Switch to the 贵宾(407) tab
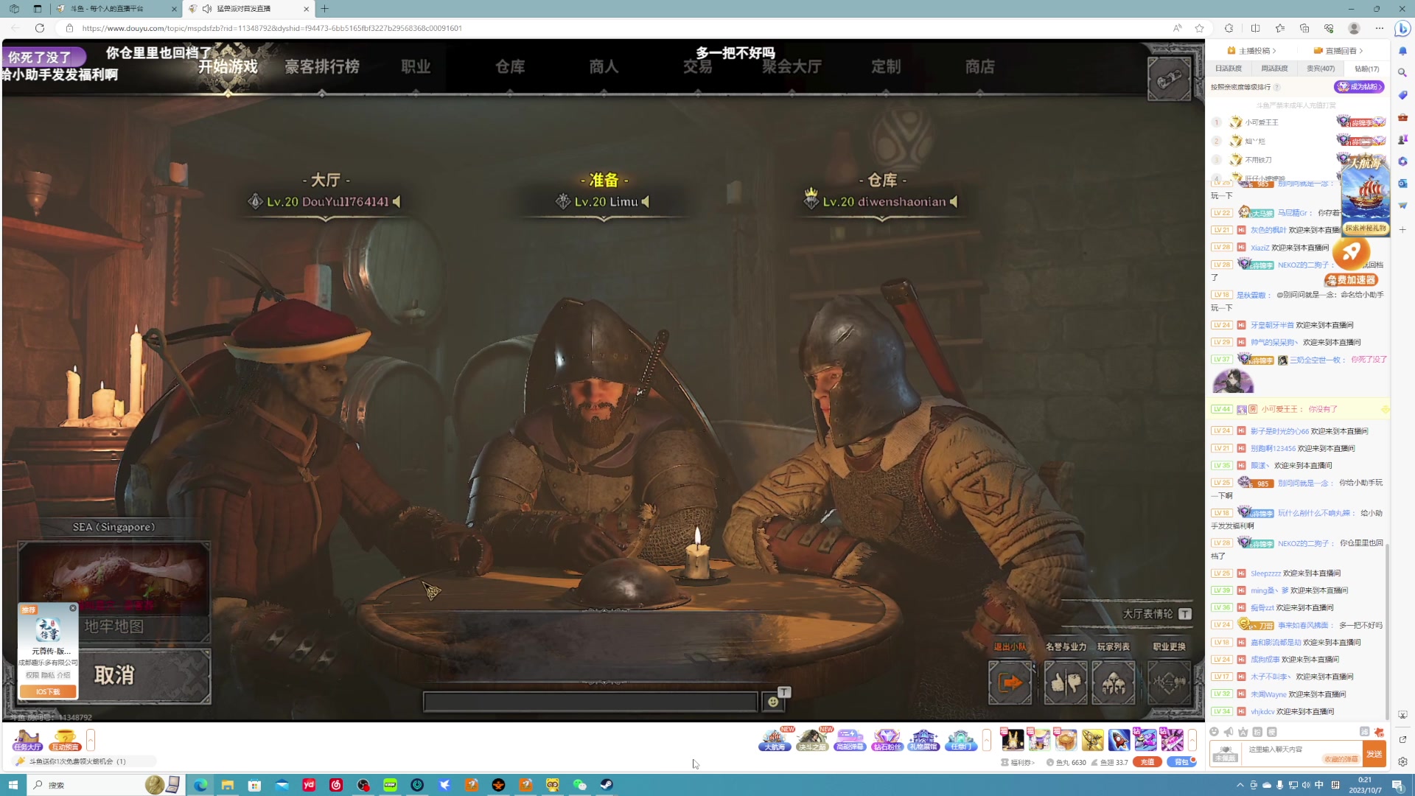The height and width of the screenshot is (796, 1415). 1321,69
